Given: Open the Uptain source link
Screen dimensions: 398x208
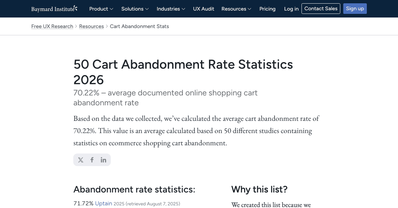Looking at the screenshot, I should [x=103, y=203].
